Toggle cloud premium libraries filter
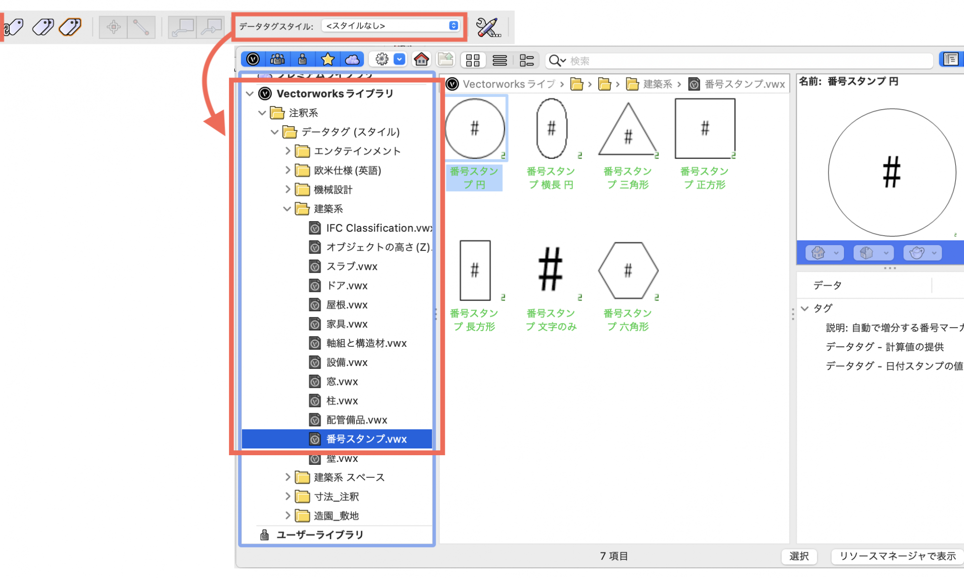Image resolution: width=964 pixels, height=578 pixels. (352, 60)
